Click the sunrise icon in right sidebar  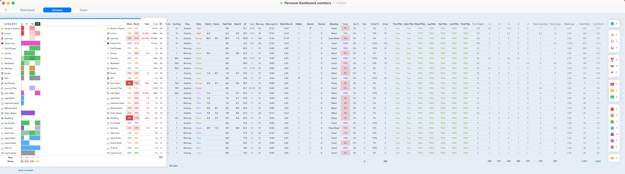click(x=612, y=35)
